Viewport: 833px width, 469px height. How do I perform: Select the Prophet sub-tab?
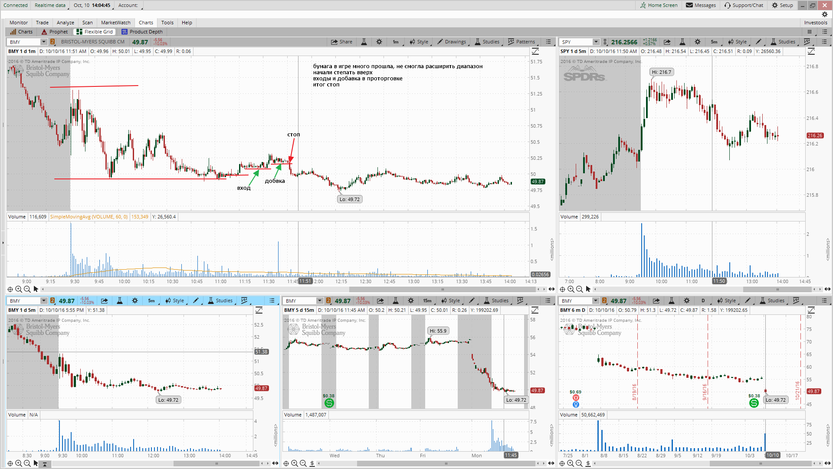[55, 32]
